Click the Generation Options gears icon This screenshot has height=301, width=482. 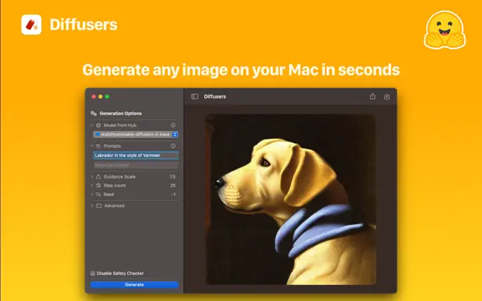[x=94, y=113]
